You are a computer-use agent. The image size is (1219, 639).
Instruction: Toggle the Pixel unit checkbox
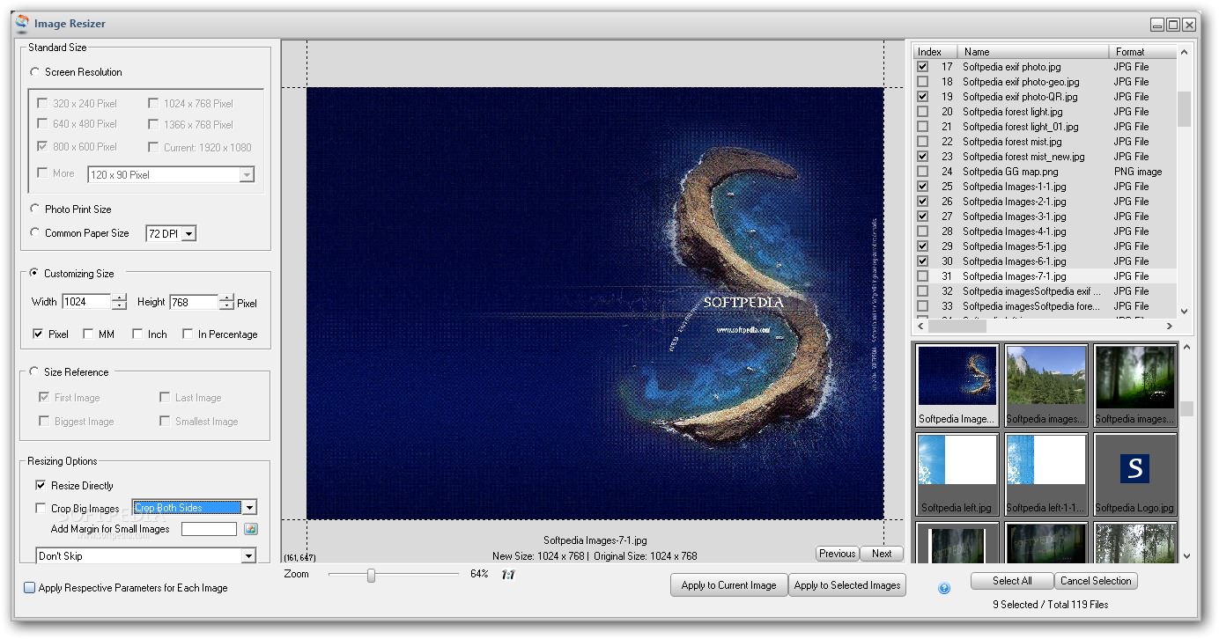pos(38,334)
